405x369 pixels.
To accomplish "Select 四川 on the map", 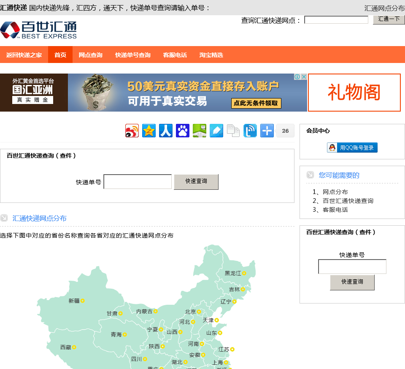I will click(x=139, y=359).
